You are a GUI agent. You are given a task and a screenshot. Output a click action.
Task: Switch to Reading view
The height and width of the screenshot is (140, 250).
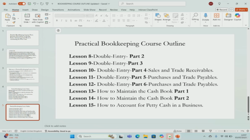203,131
